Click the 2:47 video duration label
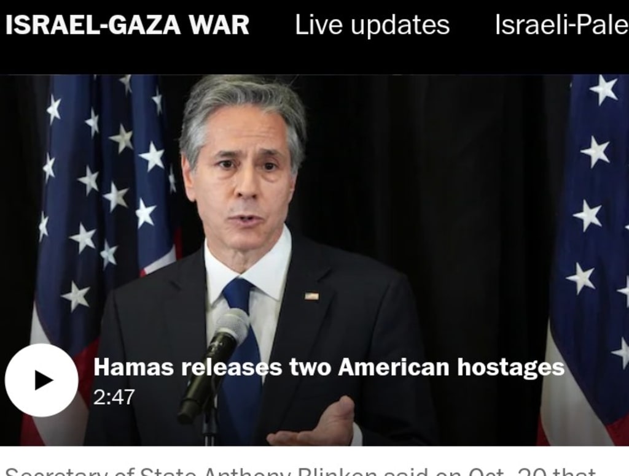629x476 pixels. coord(114,397)
